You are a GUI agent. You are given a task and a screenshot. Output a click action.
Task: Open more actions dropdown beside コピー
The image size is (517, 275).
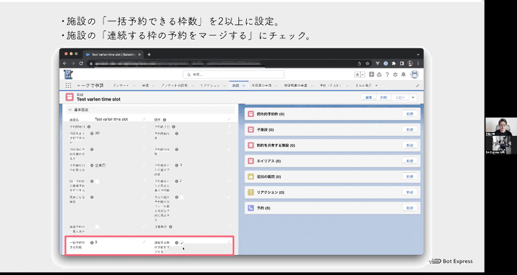(x=413, y=97)
